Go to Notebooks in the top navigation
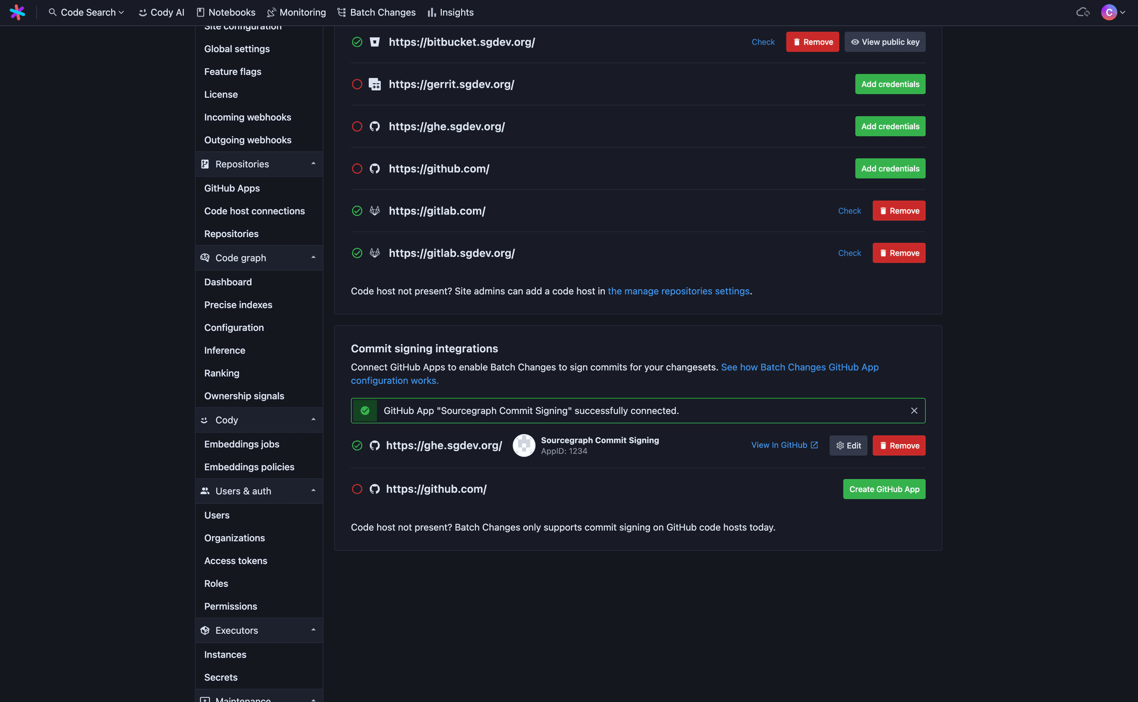 coord(226,12)
